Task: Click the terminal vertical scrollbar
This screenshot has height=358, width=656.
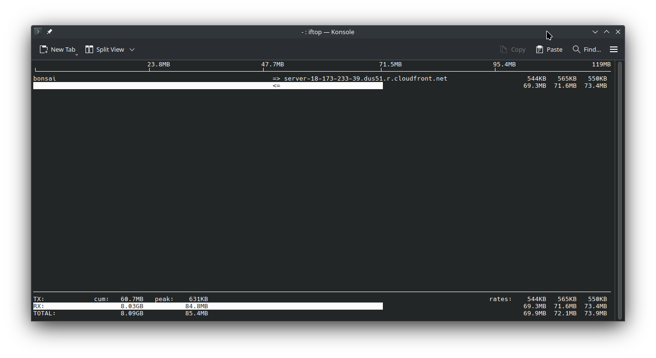Action: coord(619,190)
